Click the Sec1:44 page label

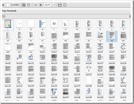(31, 97)
